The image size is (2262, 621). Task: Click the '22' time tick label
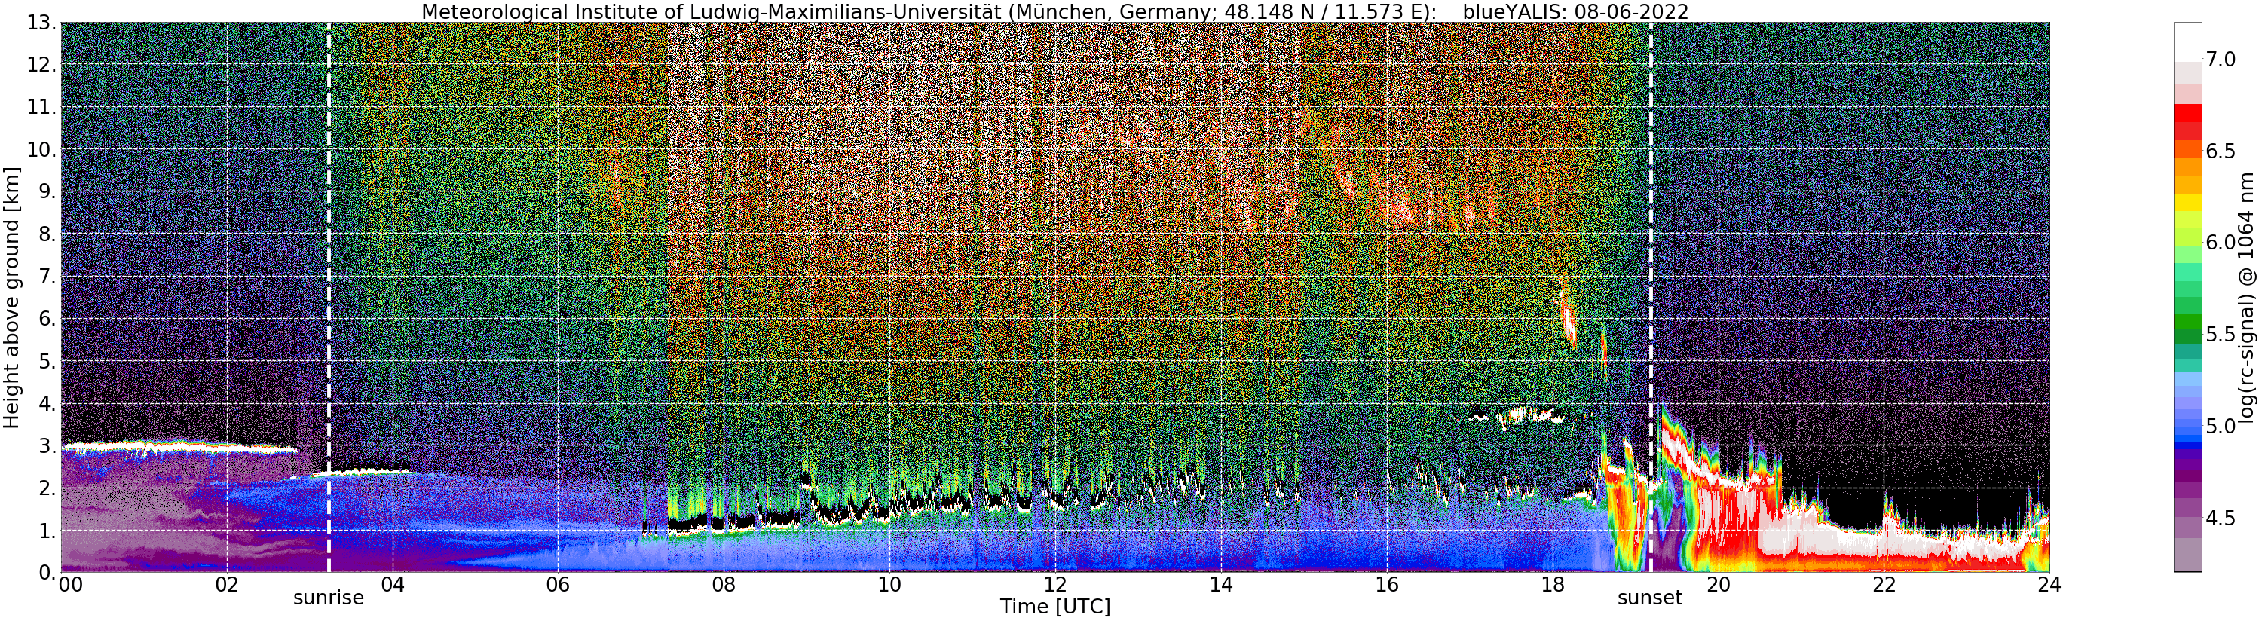point(1884,585)
